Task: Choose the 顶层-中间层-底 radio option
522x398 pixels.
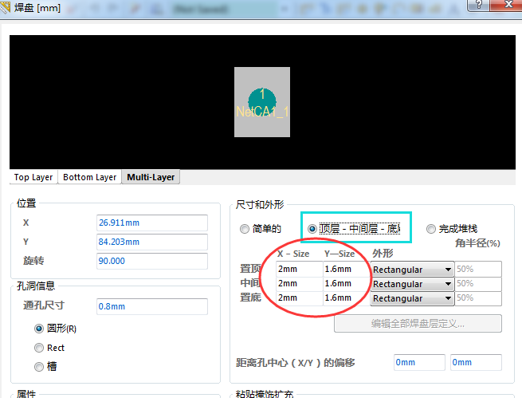Action: (312, 229)
